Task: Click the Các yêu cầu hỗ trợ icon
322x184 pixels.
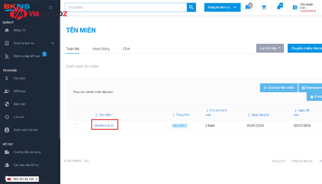Action: pos(7,165)
